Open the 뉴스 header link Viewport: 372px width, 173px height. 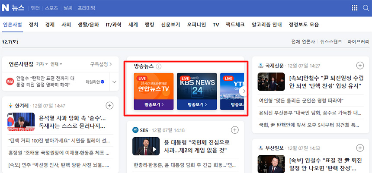(18, 8)
